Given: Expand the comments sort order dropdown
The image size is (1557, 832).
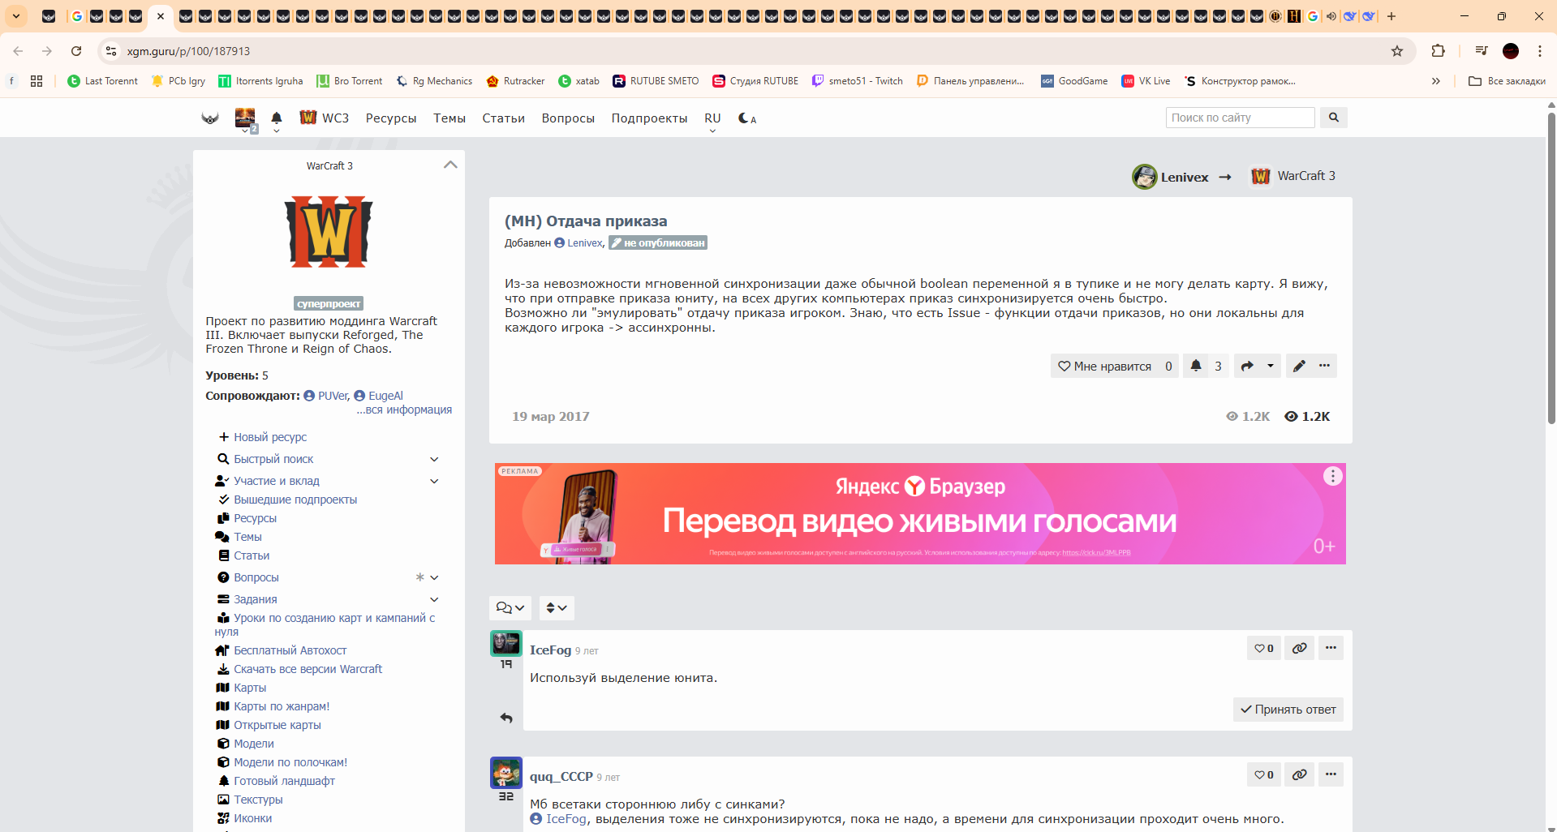Looking at the screenshot, I should point(557,608).
